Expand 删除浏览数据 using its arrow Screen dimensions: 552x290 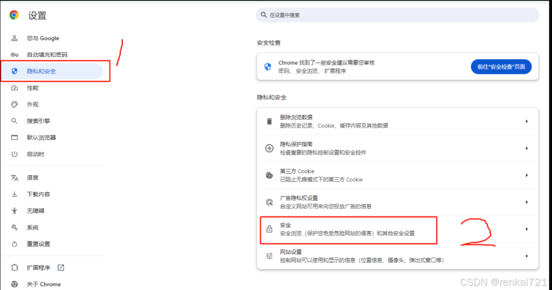[x=527, y=121]
